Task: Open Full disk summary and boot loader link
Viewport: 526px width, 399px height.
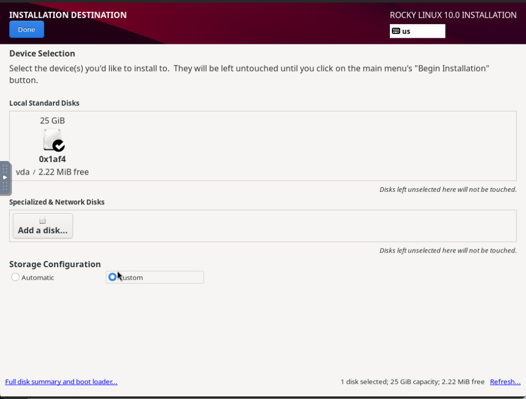Action: (x=61, y=382)
